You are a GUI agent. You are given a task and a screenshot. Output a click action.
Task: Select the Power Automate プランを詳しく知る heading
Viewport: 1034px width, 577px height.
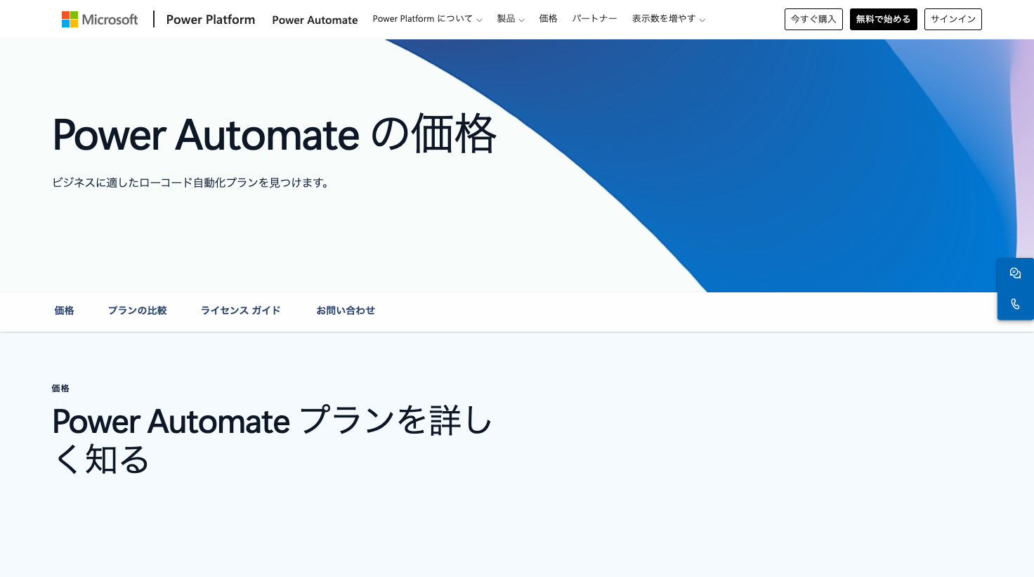pos(273,440)
